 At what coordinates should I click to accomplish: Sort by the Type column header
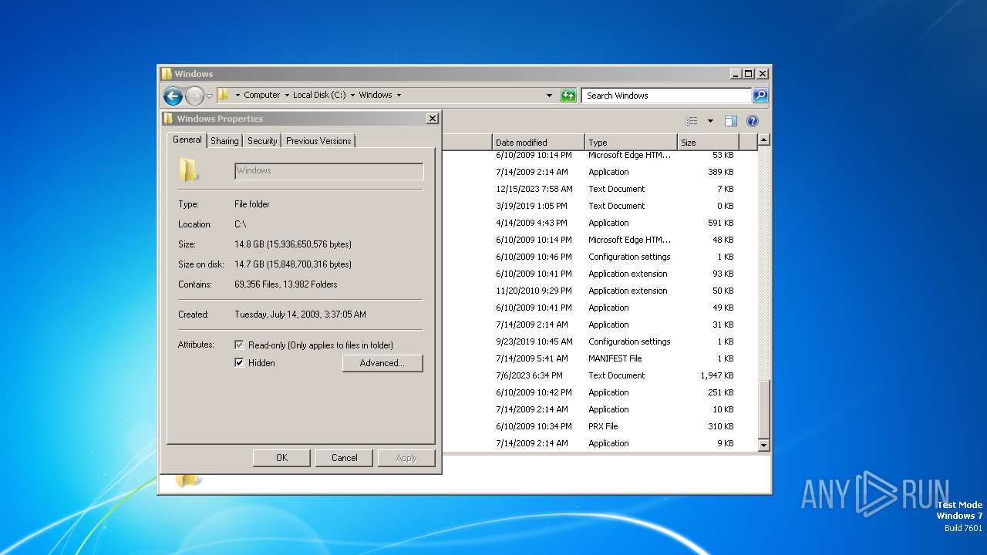point(631,142)
